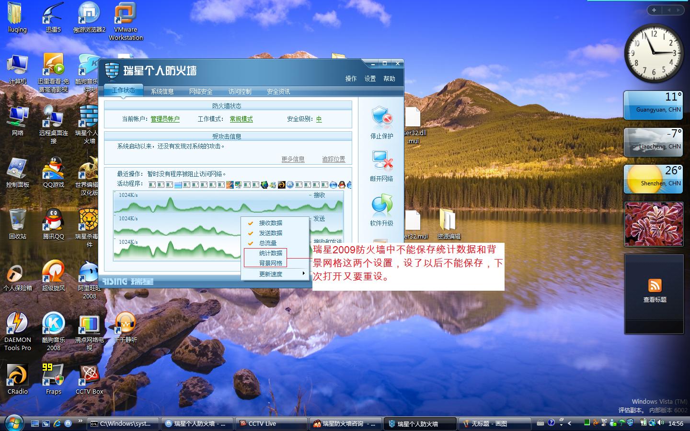
Task: Toggle the 发送数据 checked menu item
Action: point(276,233)
